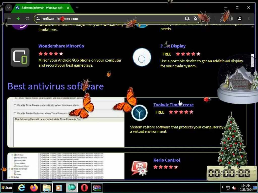
Task: Open the Toolwiz Time Freeze link
Action: pyautogui.click(x=173, y=105)
